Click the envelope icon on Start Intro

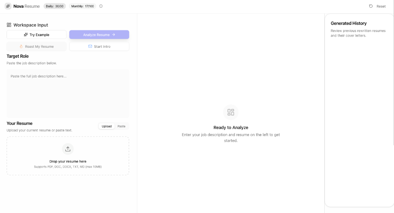coord(90,46)
